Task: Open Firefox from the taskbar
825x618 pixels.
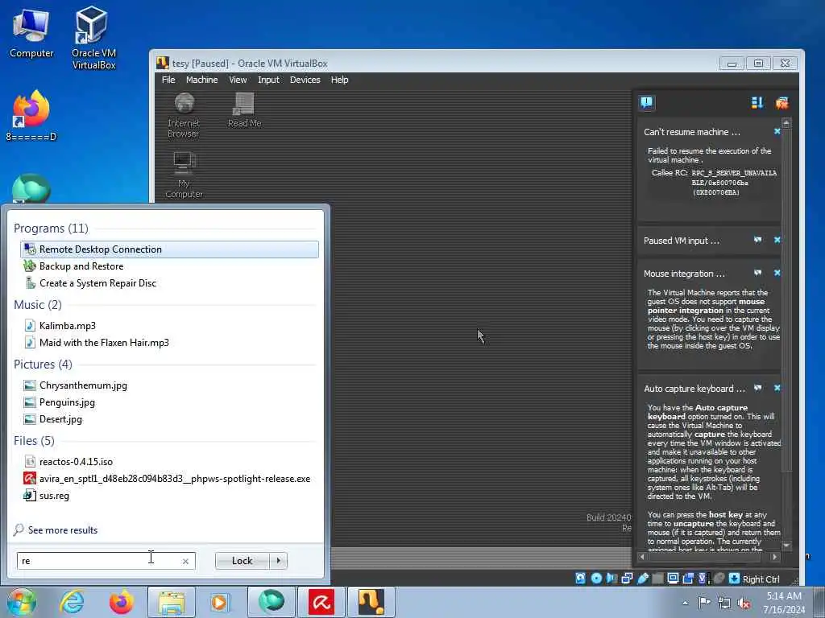Action: click(121, 602)
